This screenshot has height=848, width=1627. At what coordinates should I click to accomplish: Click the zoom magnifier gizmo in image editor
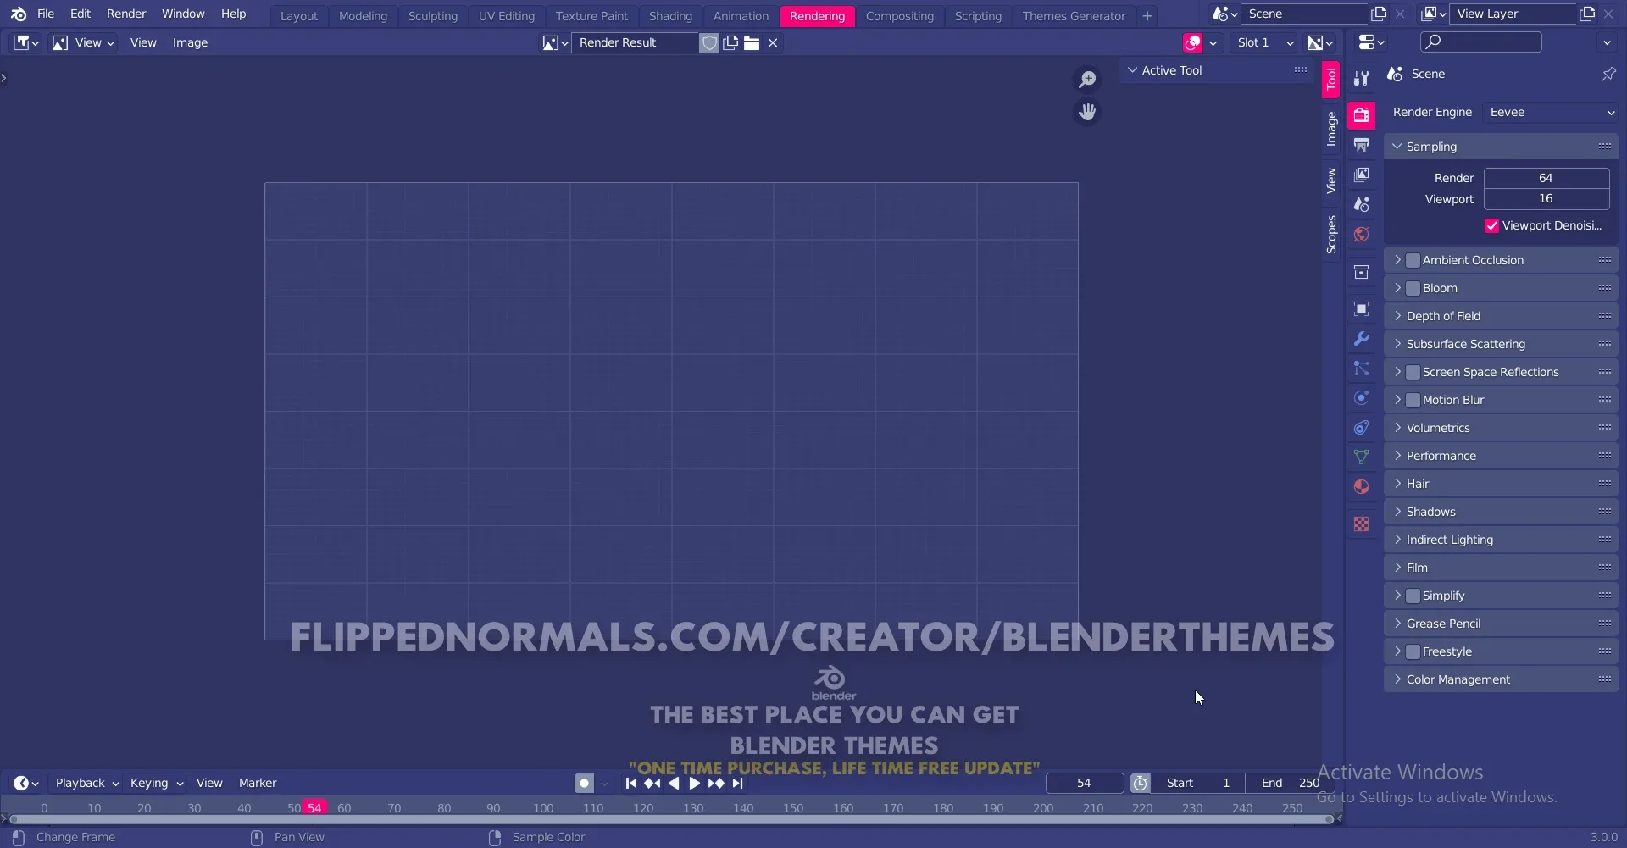coord(1086,79)
